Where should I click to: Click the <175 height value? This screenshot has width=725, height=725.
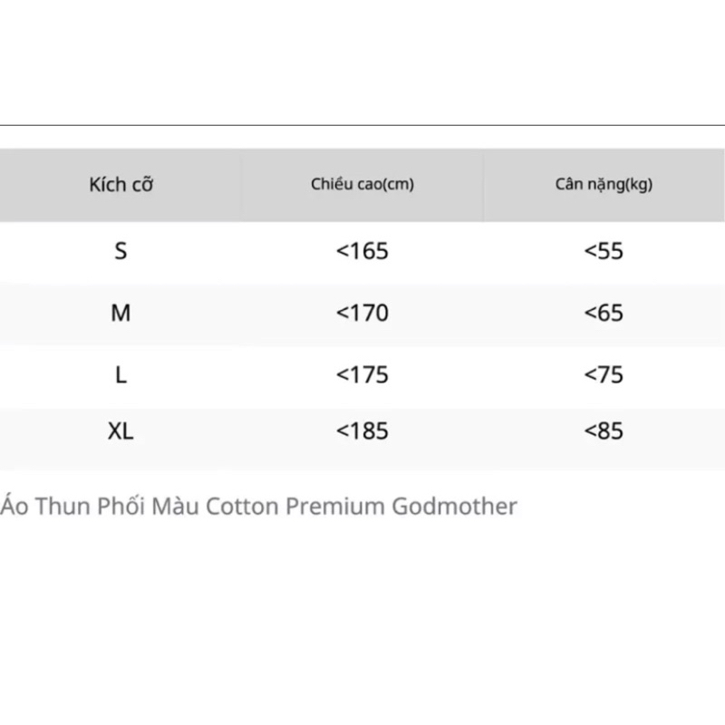click(x=362, y=375)
